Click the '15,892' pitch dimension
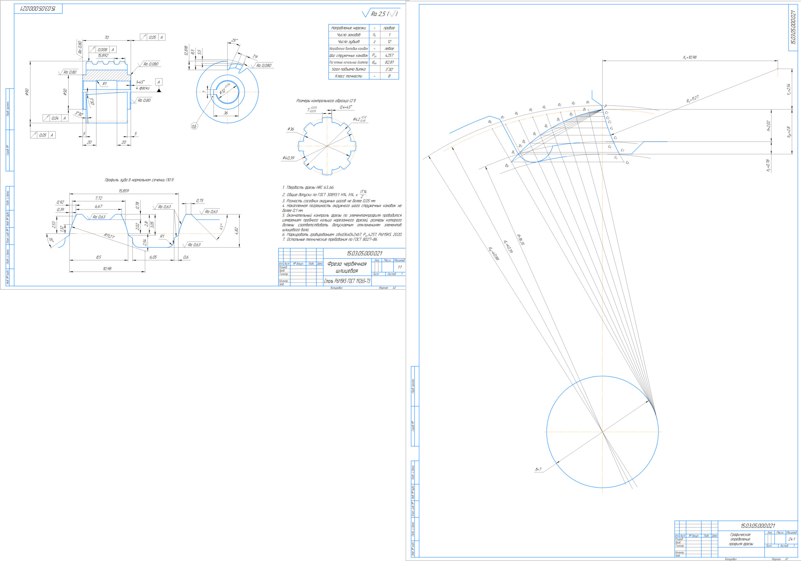Screen dimensions: 801x561 (103, 55)
